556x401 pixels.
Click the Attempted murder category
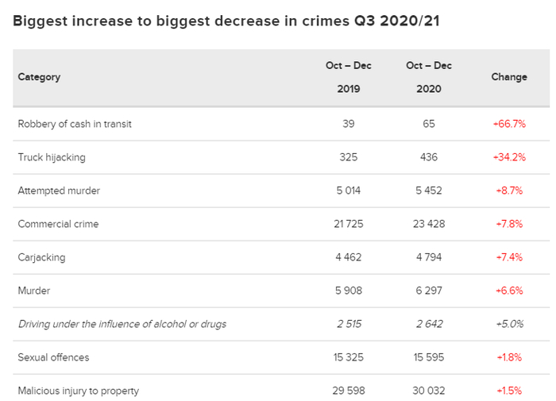pos(59,191)
